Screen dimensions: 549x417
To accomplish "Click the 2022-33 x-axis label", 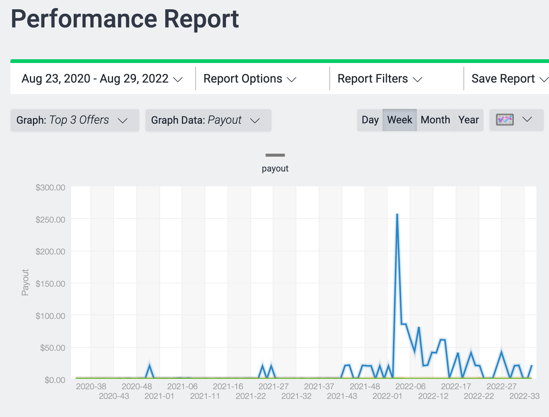I will [x=524, y=396].
